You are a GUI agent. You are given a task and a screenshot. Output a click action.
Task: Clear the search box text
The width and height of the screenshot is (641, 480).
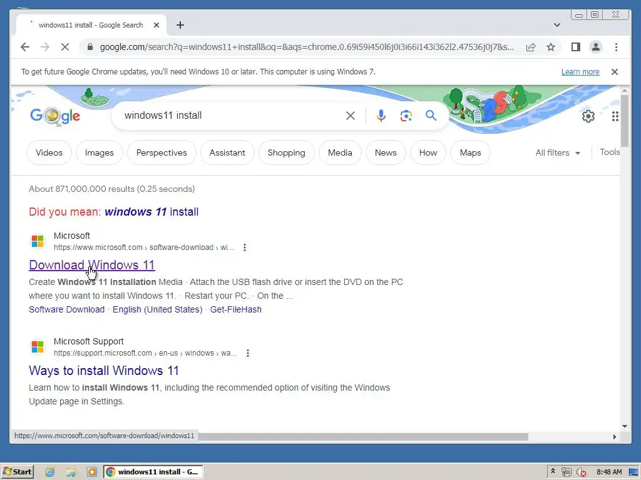(x=350, y=116)
